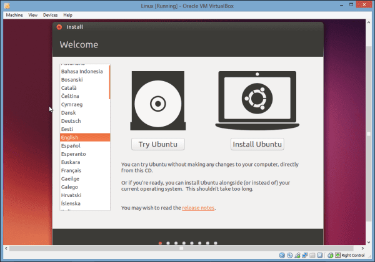Open the View menu
Image resolution: width=375 pixels, height=262 pixels.
[32, 15]
